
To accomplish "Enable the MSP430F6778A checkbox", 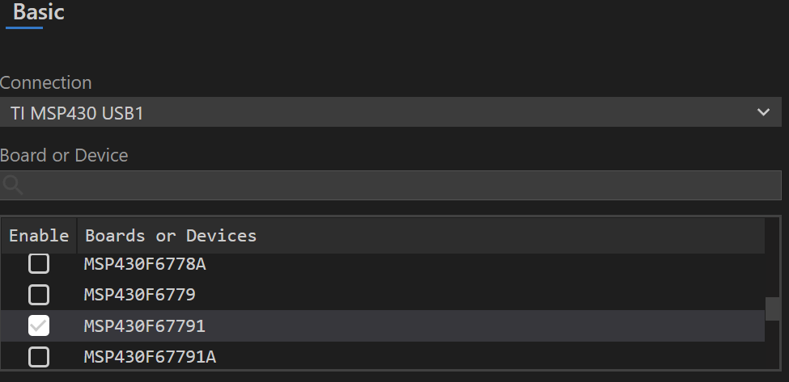I will click(39, 263).
